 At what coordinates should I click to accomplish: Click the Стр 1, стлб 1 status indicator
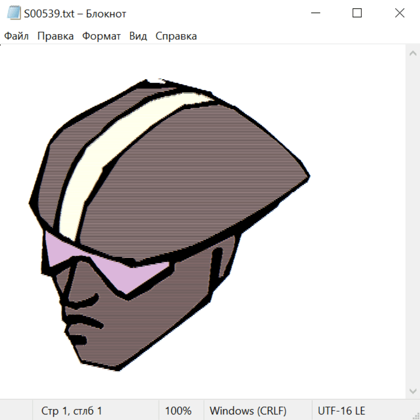(72, 411)
